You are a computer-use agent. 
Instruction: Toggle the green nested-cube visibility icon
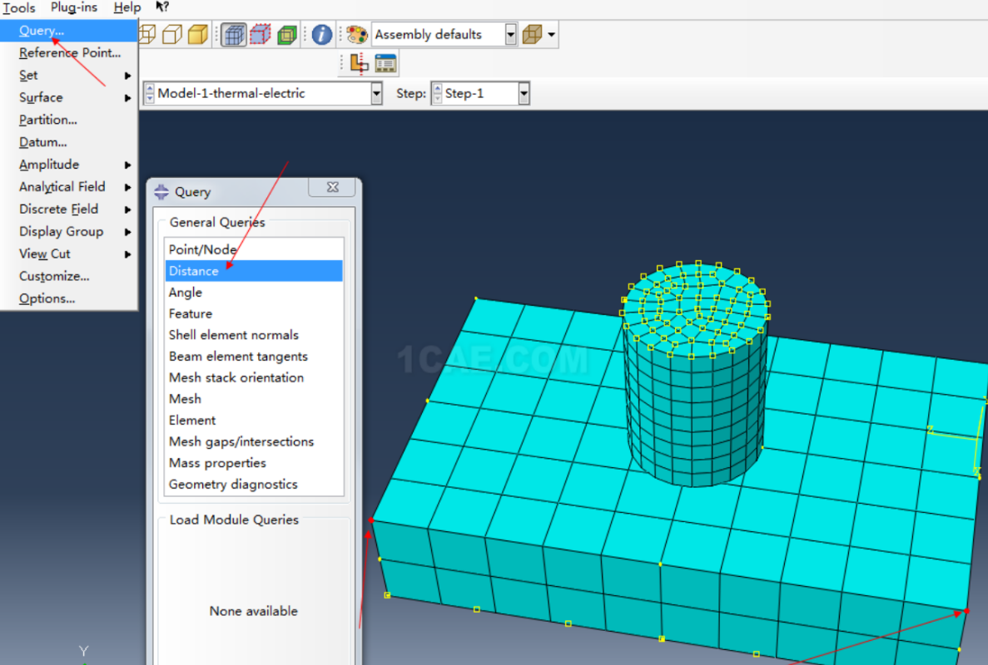pyautogui.click(x=287, y=34)
